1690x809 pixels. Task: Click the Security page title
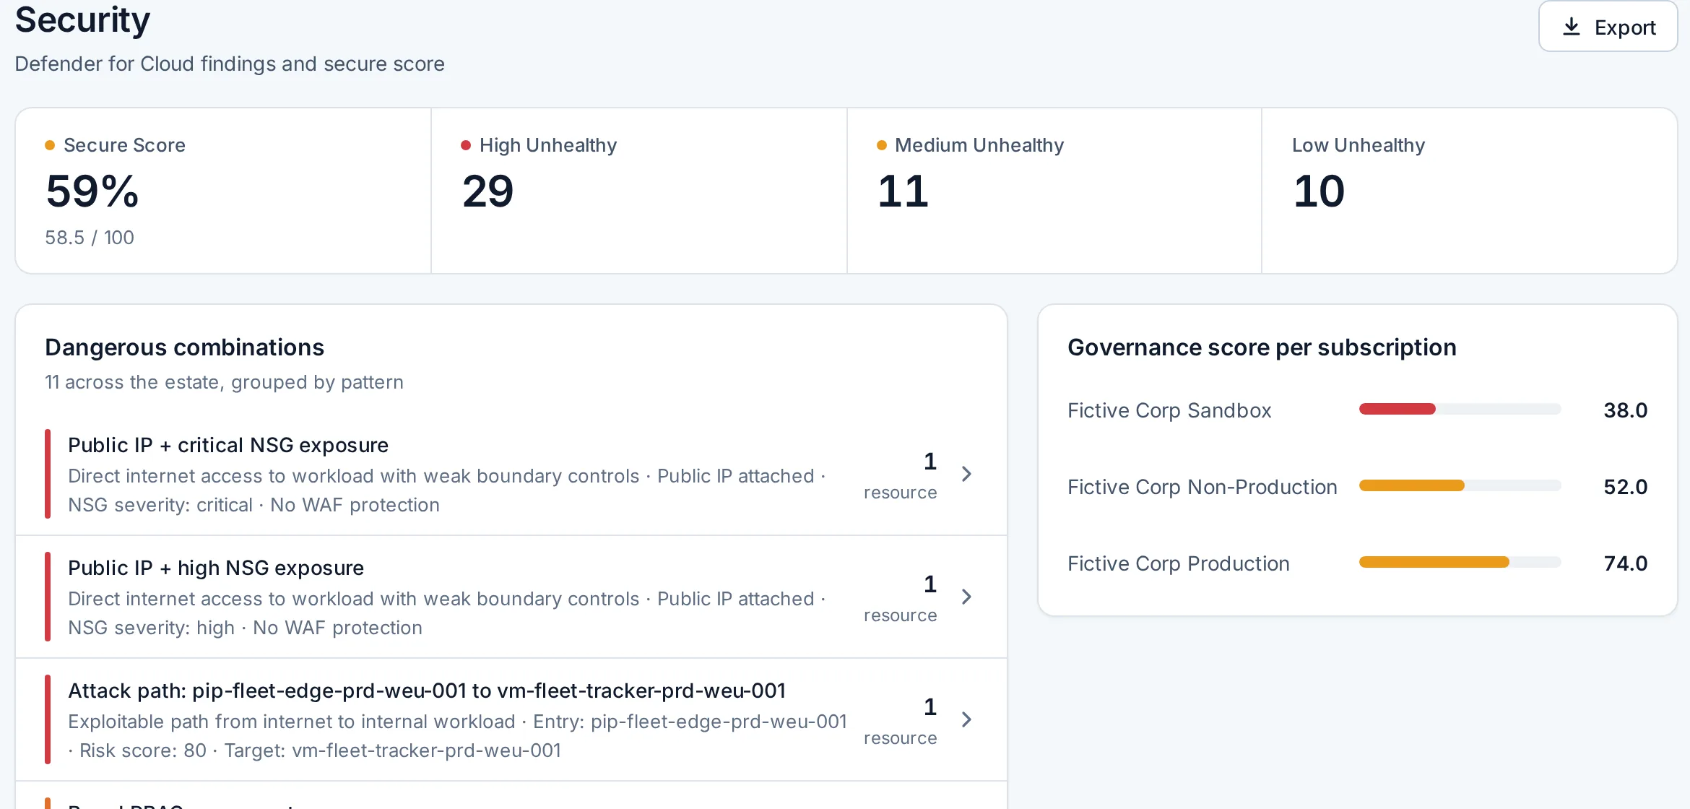click(x=82, y=20)
